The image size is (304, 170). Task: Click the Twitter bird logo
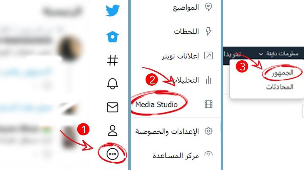[x=113, y=10]
